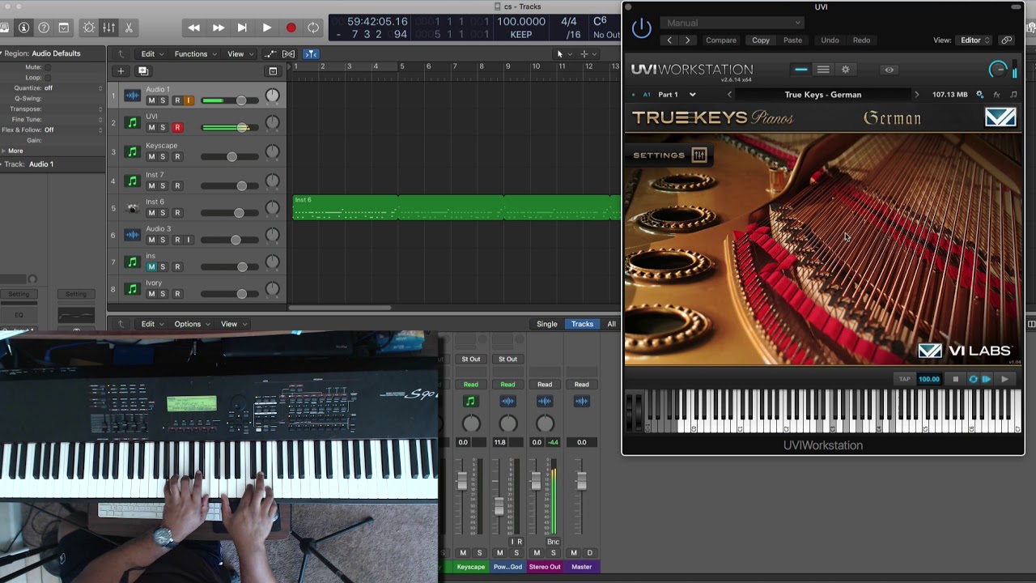Image resolution: width=1036 pixels, height=583 pixels.
Task: Toggle the Mixer faders icon in toolbar
Action: 108,28
